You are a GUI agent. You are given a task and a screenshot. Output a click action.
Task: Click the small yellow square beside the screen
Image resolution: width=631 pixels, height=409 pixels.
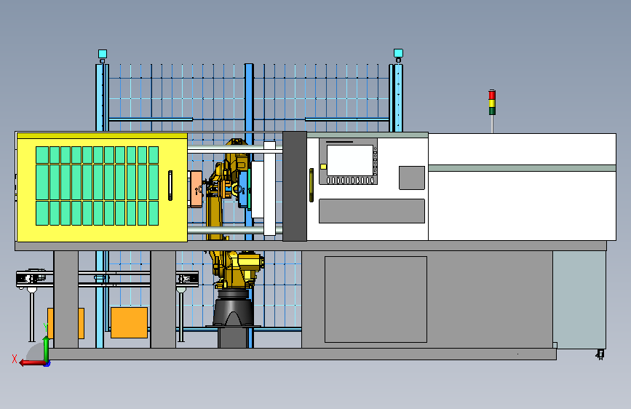point(323,166)
